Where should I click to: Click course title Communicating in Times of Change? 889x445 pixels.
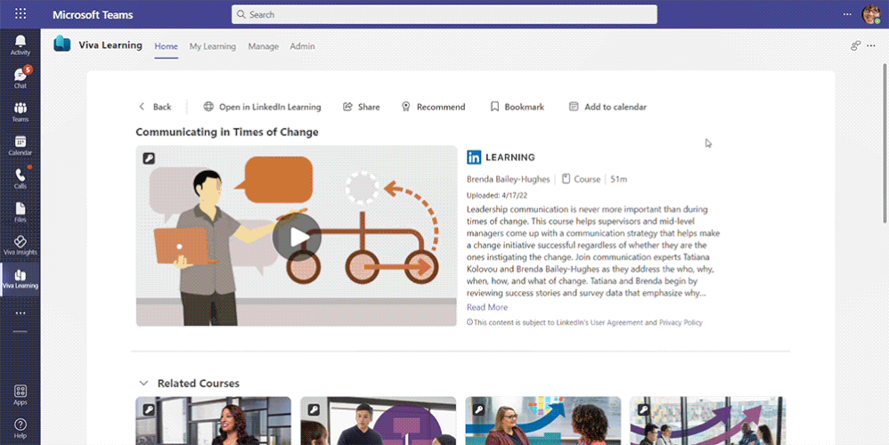(x=227, y=132)
